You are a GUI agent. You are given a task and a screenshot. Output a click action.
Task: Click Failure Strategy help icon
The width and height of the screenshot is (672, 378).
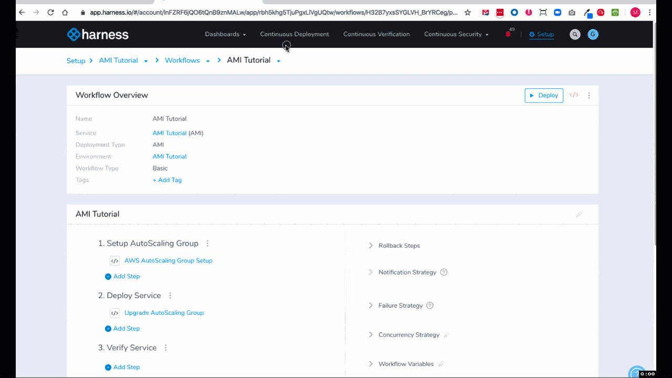point(430,306)
